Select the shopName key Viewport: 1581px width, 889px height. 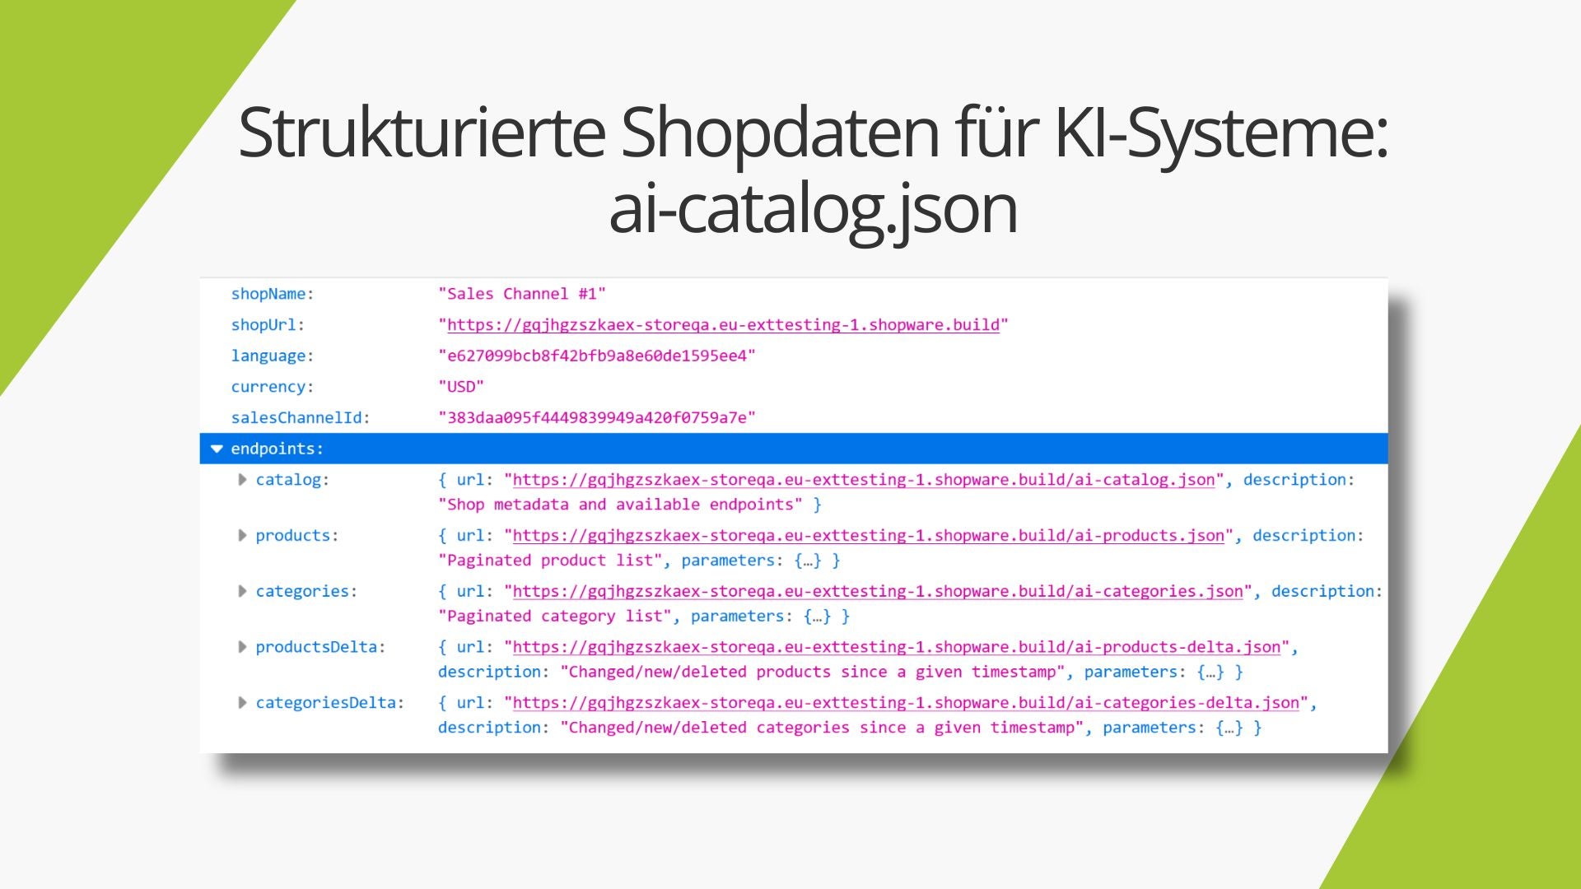tap(272, 294)
